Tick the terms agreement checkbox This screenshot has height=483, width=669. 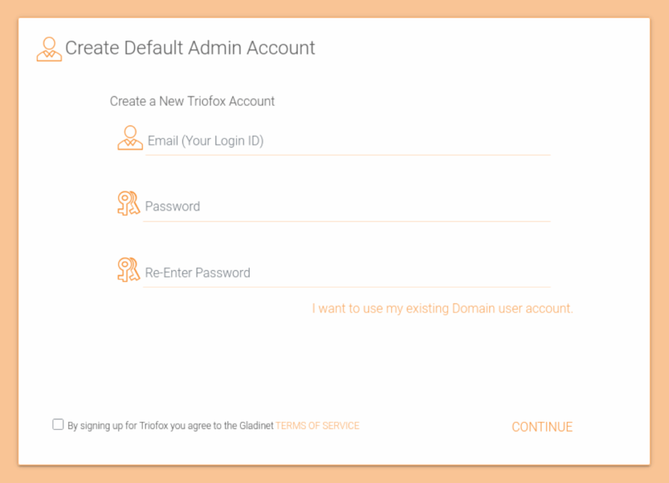coord(58,424)
